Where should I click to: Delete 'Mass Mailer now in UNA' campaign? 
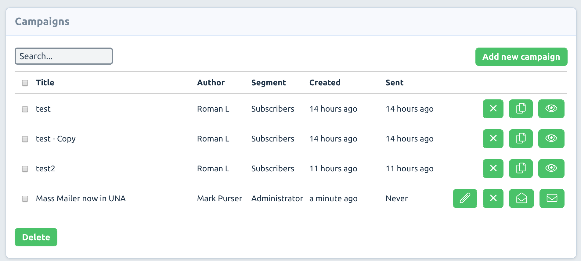pos(493,198)
